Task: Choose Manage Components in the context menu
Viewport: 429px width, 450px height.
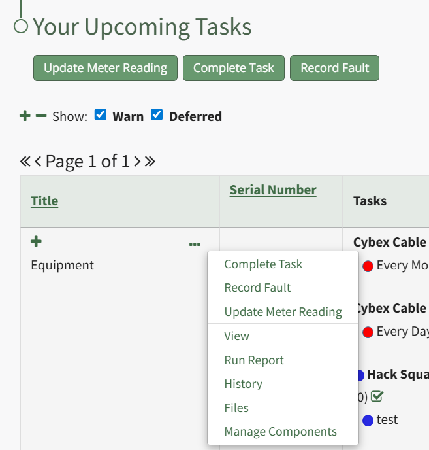Action: pos(280,432)
